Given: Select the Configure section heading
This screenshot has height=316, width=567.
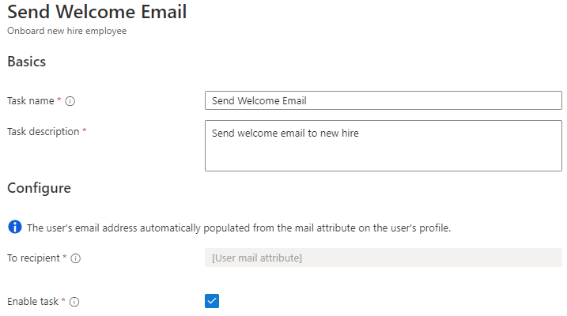Looking at the screenshot, I should pos(39,188).
